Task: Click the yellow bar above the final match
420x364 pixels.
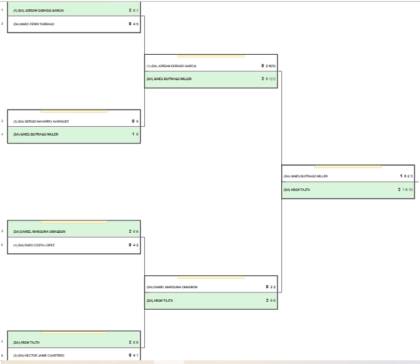Action: 348,167
